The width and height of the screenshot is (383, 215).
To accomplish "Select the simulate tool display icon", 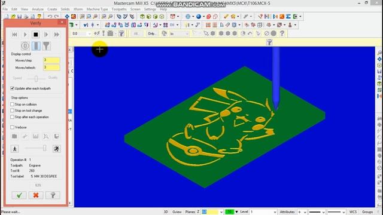I will tap(36, 46).
